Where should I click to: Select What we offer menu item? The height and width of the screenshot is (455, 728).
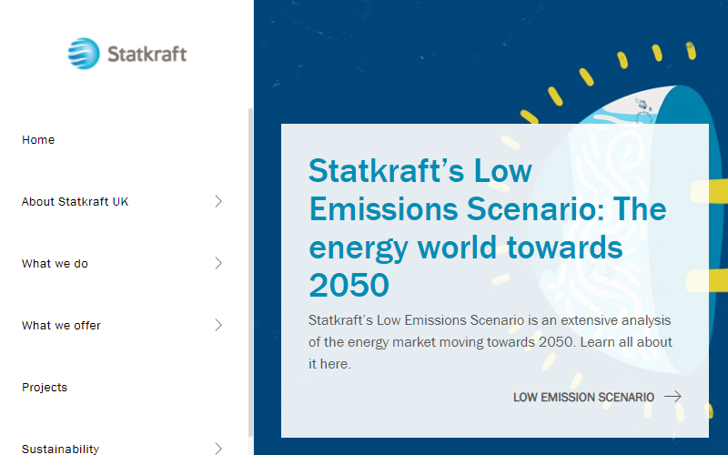point(61,326)
